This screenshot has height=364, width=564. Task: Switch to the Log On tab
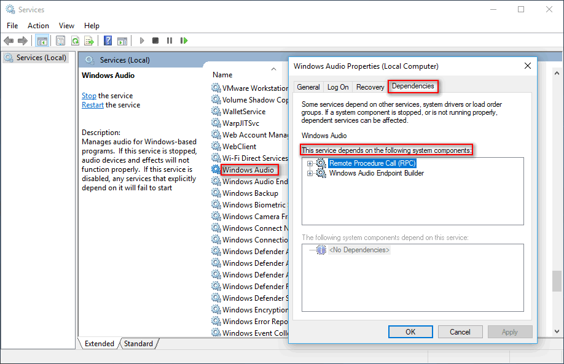(x=338, y=87)
